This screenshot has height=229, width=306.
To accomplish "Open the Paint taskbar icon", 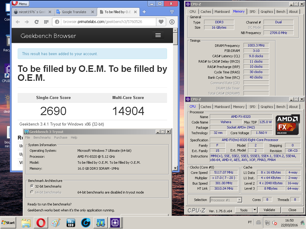I will [x=56, y=223].
